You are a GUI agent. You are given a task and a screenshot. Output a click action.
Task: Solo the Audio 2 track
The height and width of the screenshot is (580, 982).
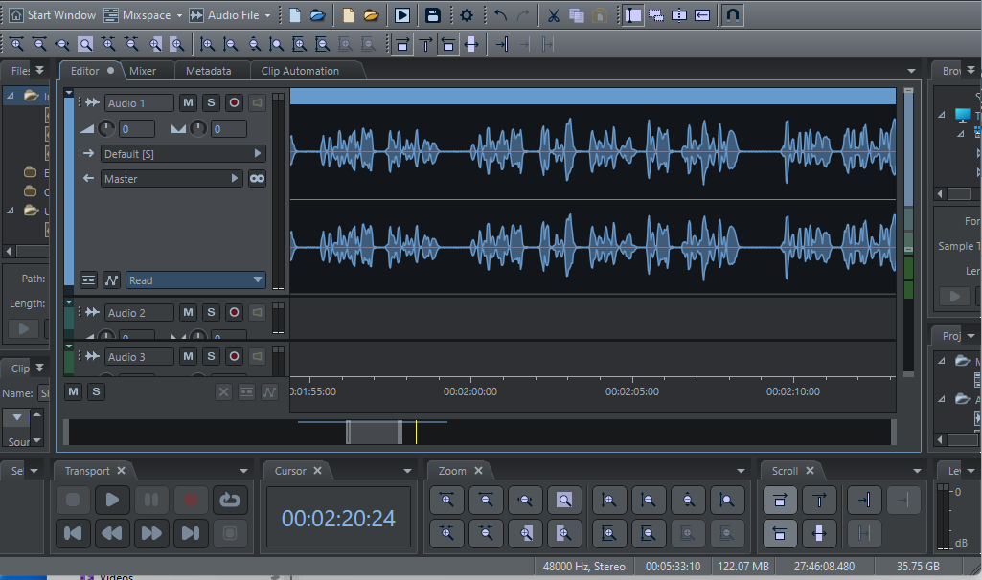pyautogui.click(x=211, y=313)
